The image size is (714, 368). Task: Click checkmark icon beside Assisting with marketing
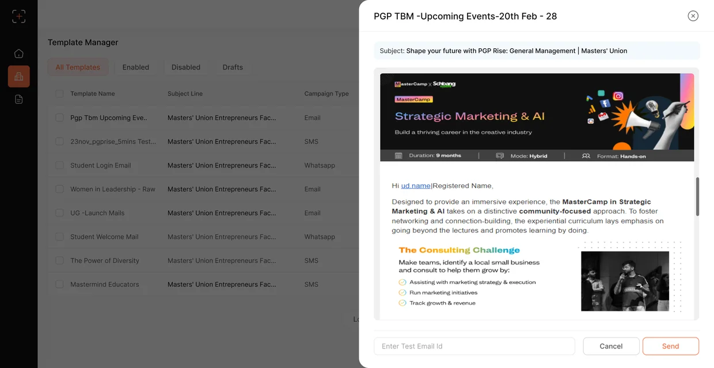point(402,282)
